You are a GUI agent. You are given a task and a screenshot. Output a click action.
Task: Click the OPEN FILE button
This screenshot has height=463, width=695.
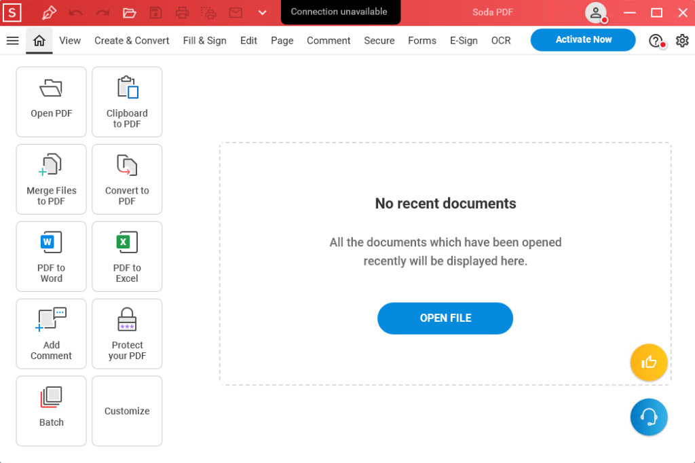(445, 318)
